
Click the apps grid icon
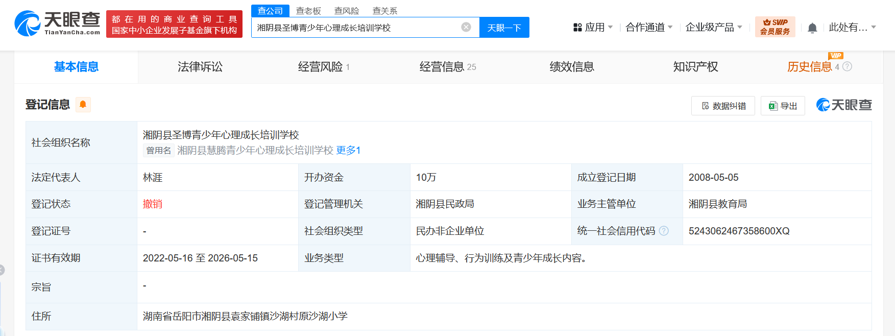577,28
